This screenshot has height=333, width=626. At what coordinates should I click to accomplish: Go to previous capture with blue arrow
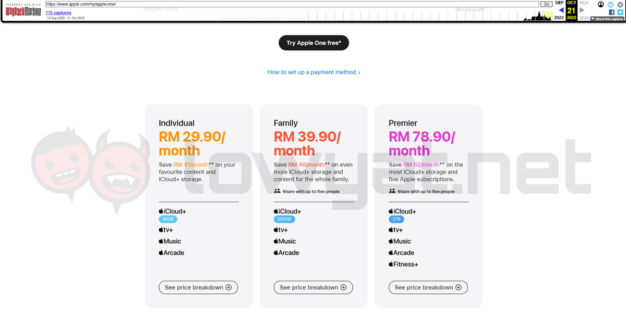(x=561, y=10)
